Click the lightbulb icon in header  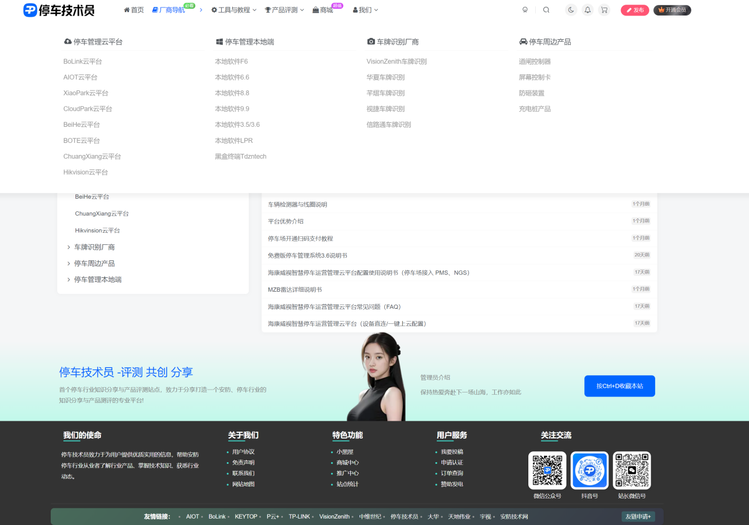pyautogui.click(x=525, y=10)
